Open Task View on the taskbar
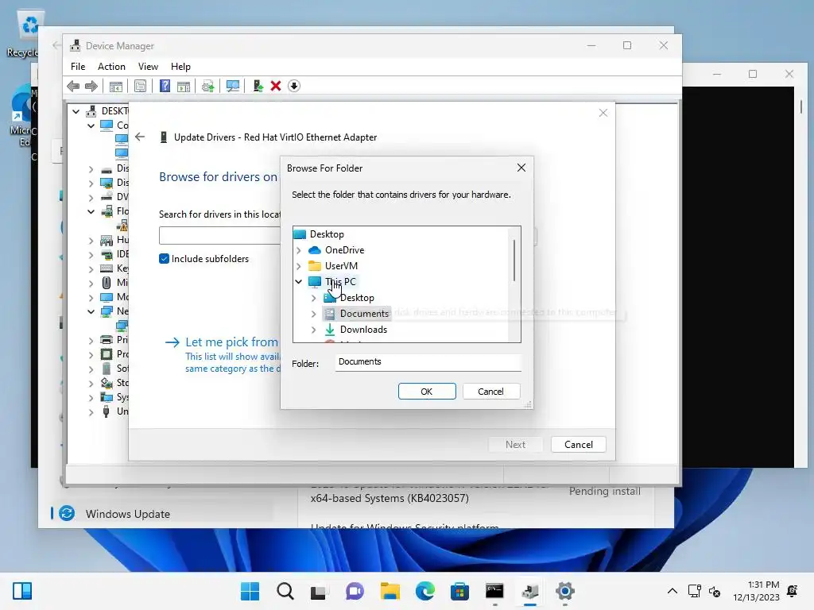This screenshot has height=610, width=814. (319, 591)
